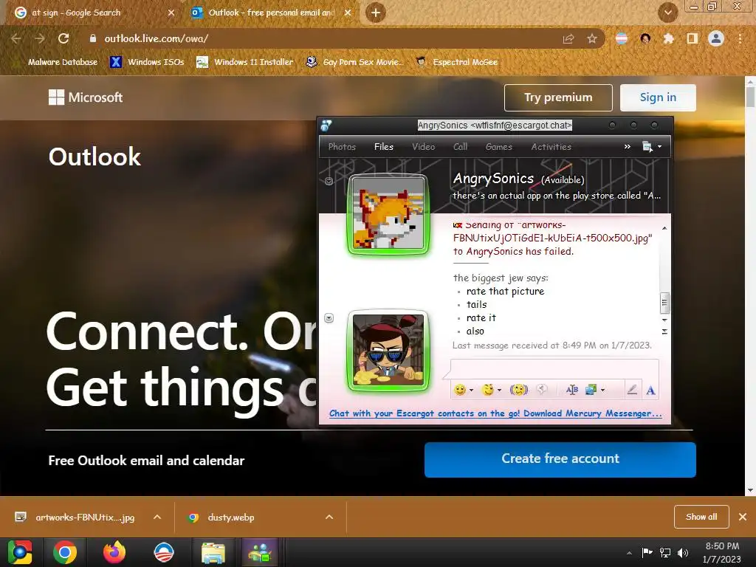Click Call in the Messenger toolbar
The width and height of the screenshot is (756, 567).
tap(461, 147)
